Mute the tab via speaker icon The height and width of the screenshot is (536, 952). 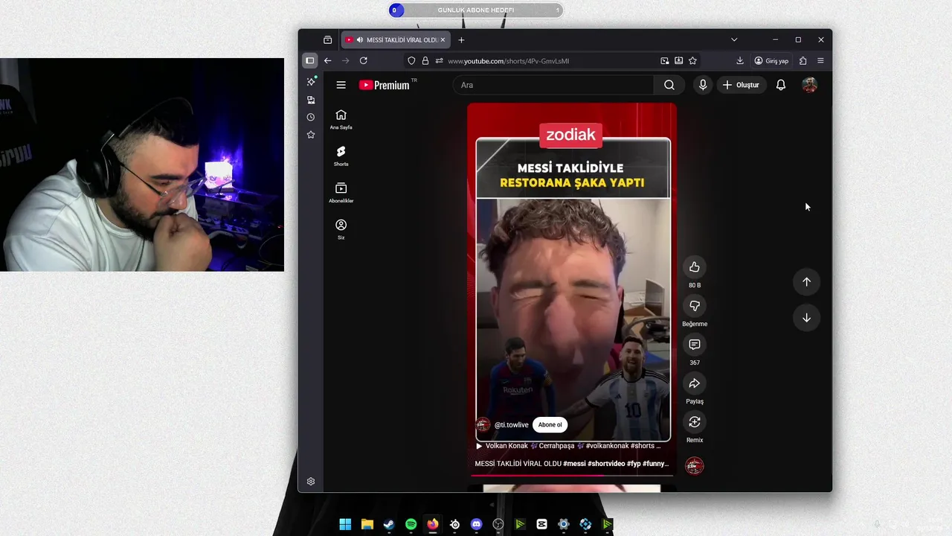click(360, 39)
